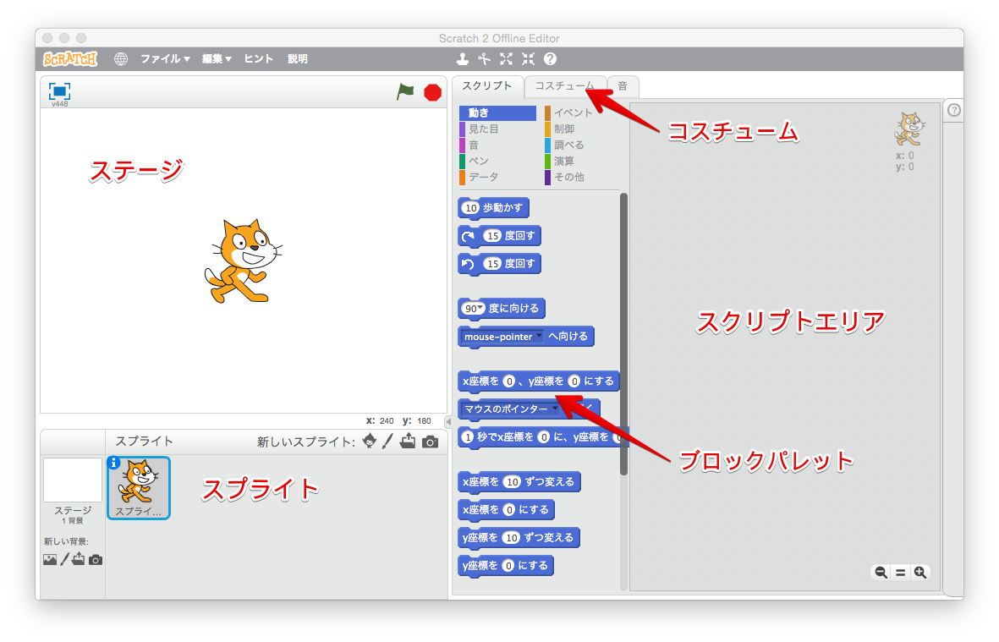The height and width of the screenshot is (642, 999).
Task: Take new backdrop from camera
Action: [x=96, y=560]
